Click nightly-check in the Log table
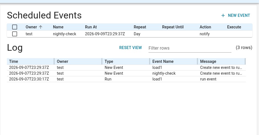259x135 pixels. tap(164, 73)
